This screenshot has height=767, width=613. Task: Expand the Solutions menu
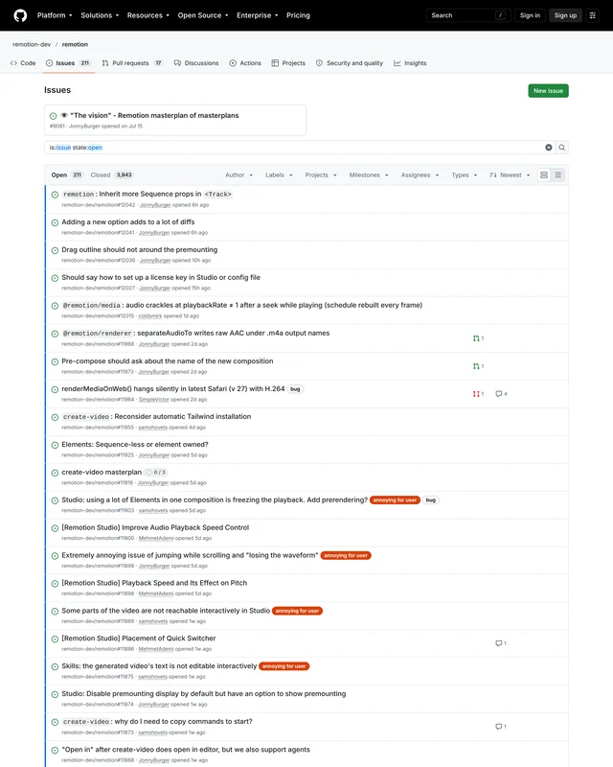point(100,15)
